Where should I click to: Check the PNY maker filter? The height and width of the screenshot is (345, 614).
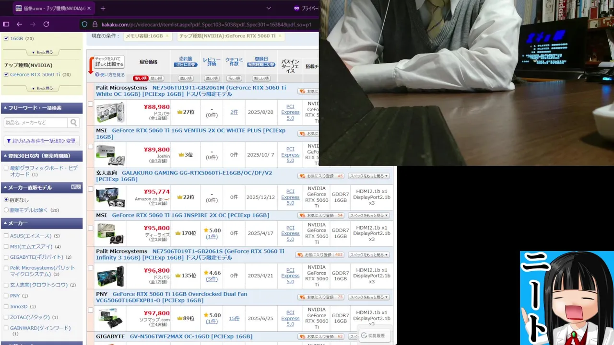tap(6, 296)
